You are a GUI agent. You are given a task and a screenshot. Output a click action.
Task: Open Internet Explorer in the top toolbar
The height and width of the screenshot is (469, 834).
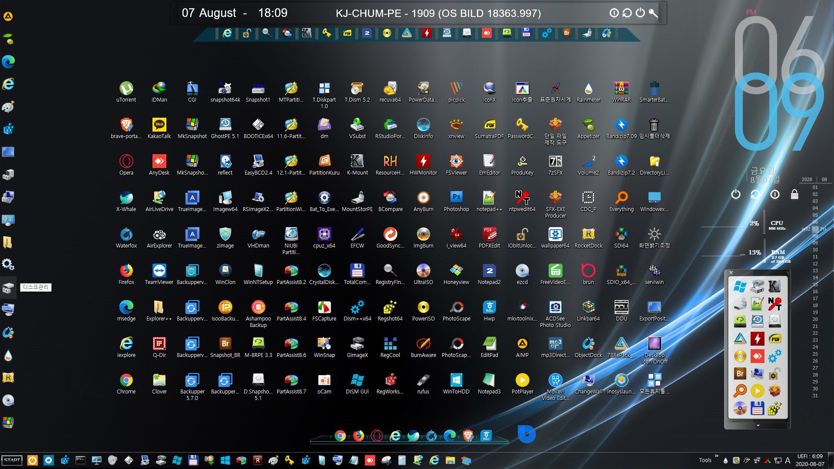(x=227, y=33)
